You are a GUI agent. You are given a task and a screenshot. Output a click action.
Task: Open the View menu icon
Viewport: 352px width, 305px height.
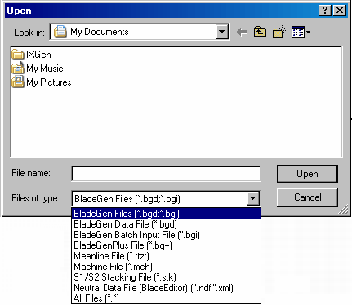coord(301,32)
